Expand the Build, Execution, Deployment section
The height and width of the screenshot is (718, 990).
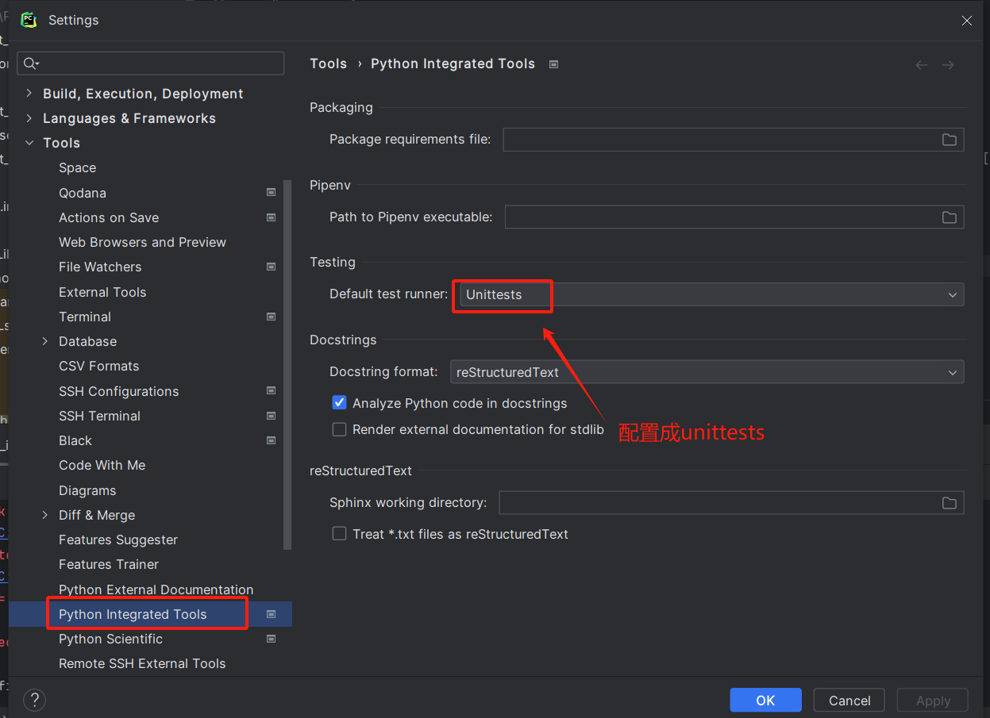(x=29, y=94)
